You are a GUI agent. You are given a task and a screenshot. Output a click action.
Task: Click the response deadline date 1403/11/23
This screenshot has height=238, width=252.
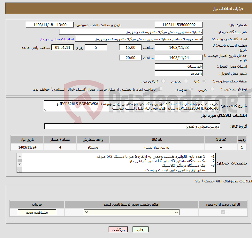179,47
